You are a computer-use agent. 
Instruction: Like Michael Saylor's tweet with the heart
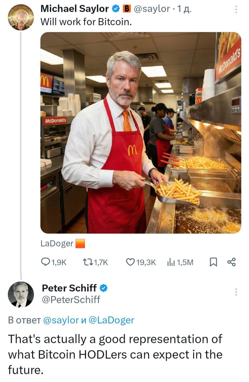click(131, 262)
